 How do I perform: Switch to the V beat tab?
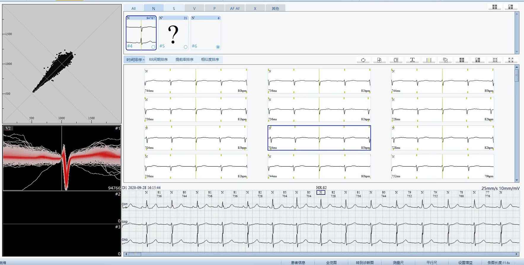(194, 8)
